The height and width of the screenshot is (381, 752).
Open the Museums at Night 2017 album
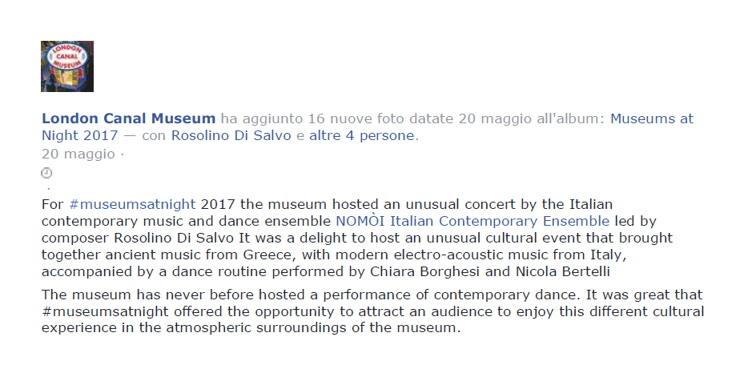pyautogui.click(x=368, y=127)
